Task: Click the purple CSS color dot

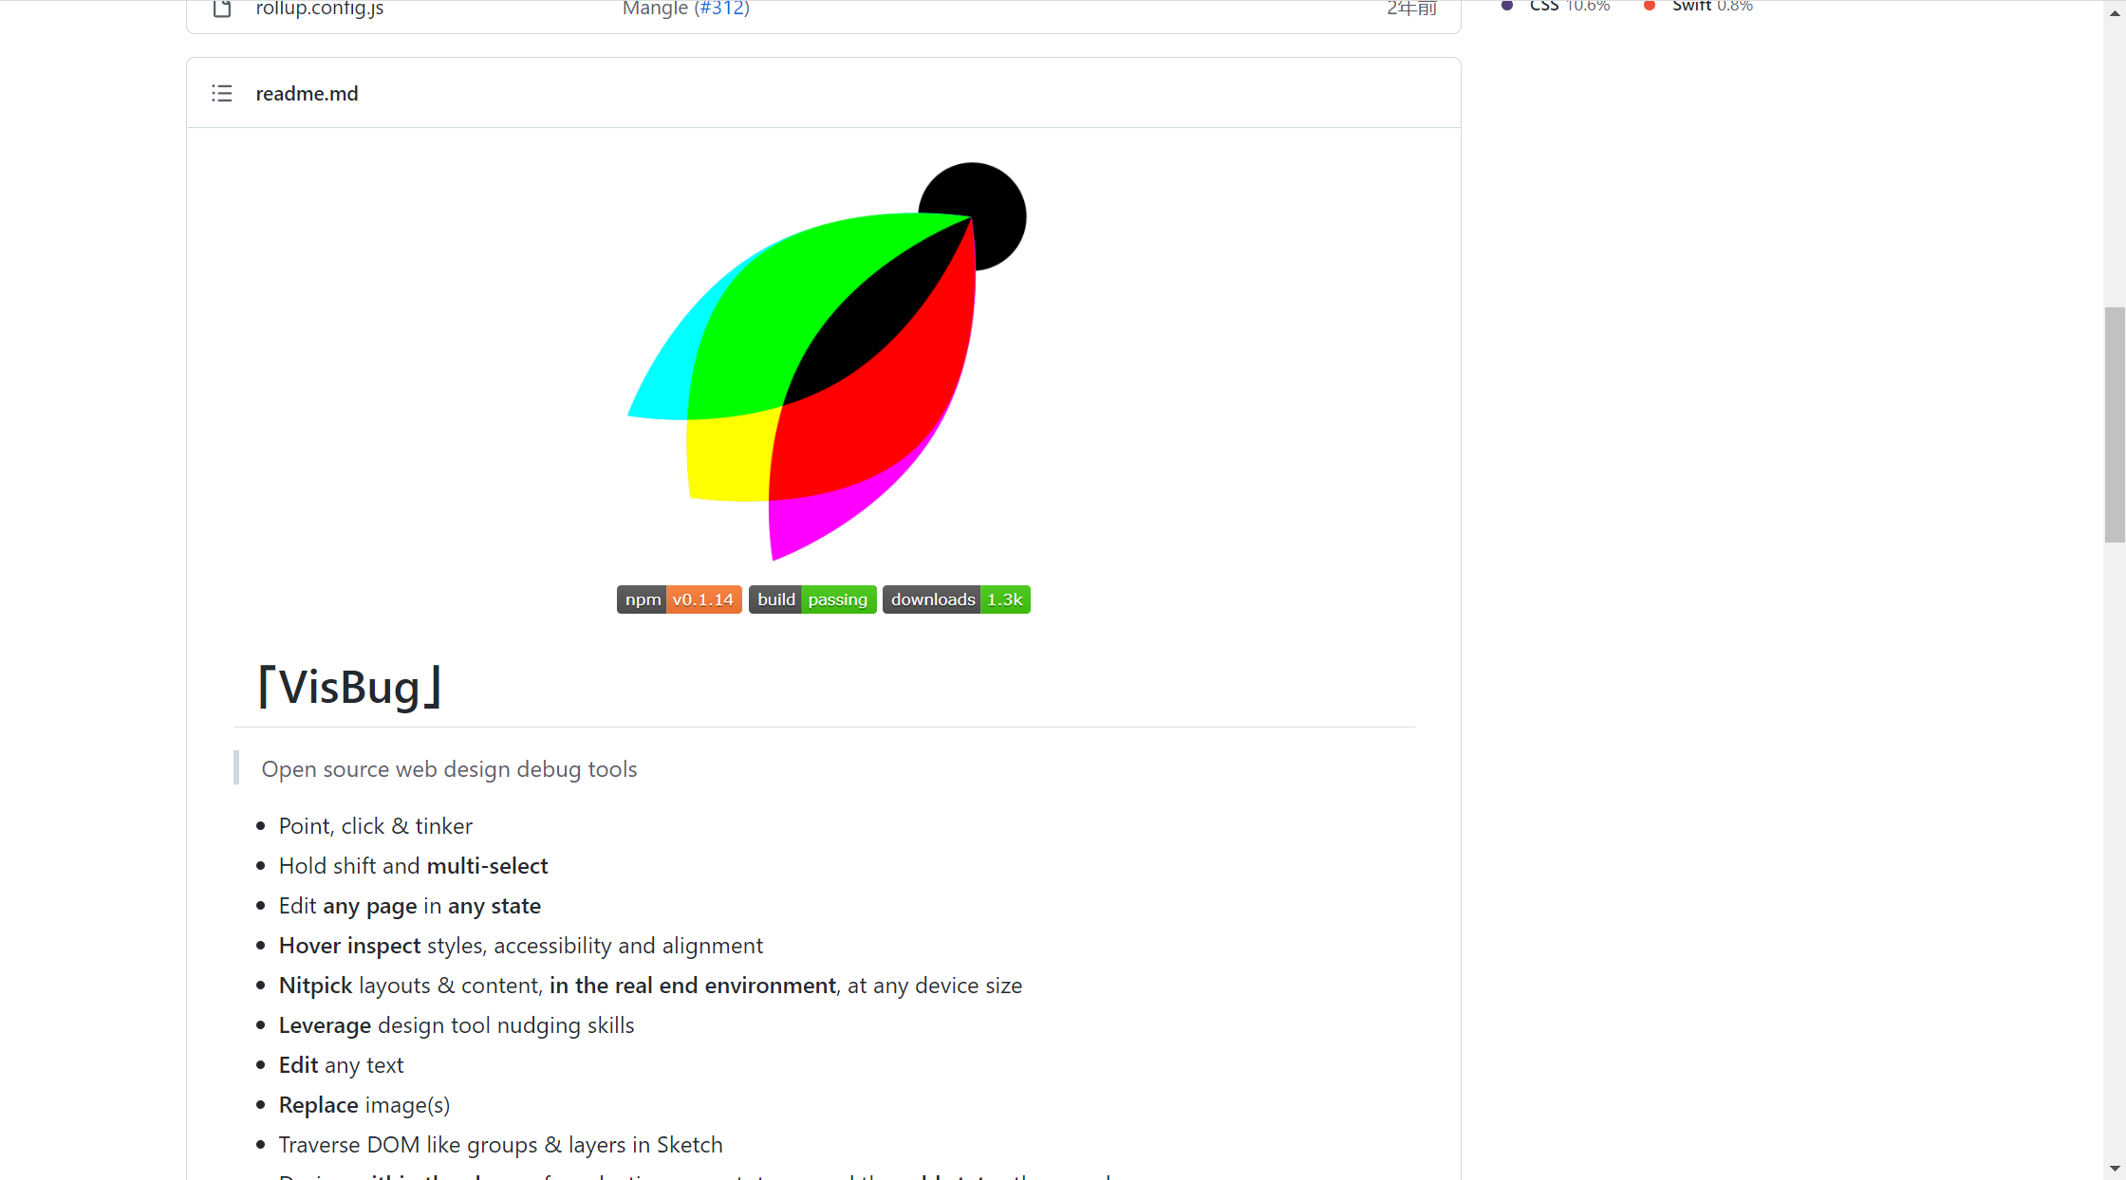Action: [1507, 6]
